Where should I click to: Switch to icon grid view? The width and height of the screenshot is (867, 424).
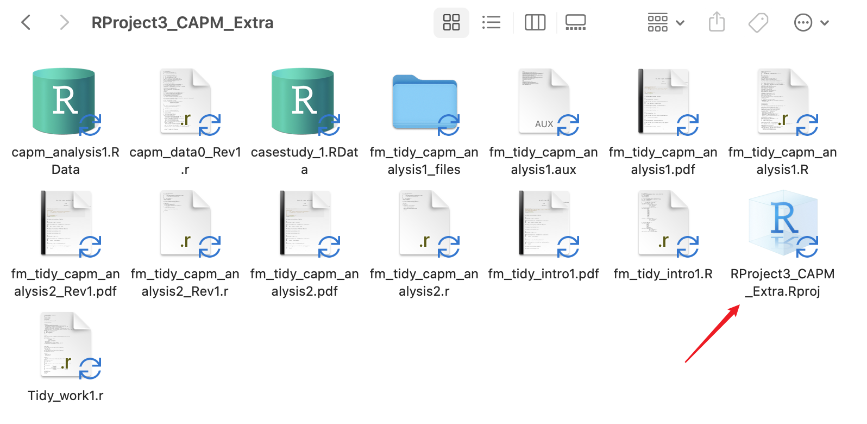(x=451, y=23)
